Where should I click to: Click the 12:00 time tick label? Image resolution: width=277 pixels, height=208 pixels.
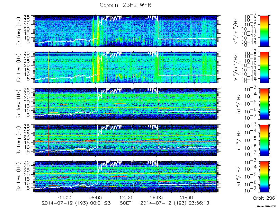pos(126,197)
